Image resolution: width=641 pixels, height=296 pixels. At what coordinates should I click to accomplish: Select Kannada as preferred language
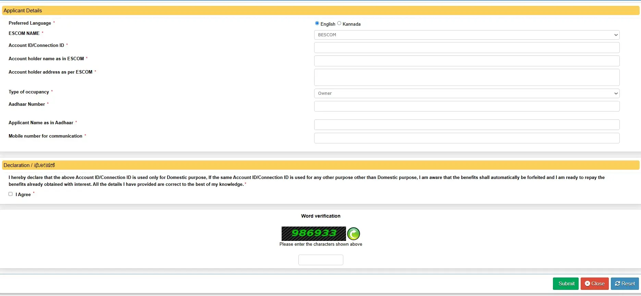[x=339, y=23]
